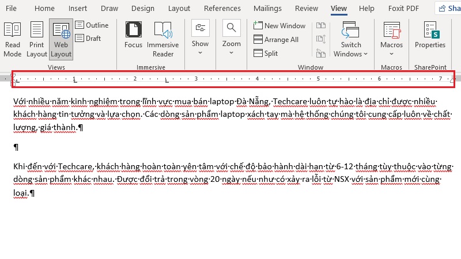461x259 pixels.
Task: Open Design tab
Action: [x=142, y=8]
